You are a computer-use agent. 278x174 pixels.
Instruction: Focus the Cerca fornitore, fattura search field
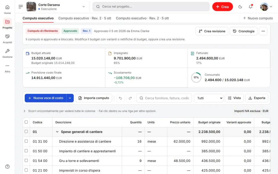click(x=164, y=98)
